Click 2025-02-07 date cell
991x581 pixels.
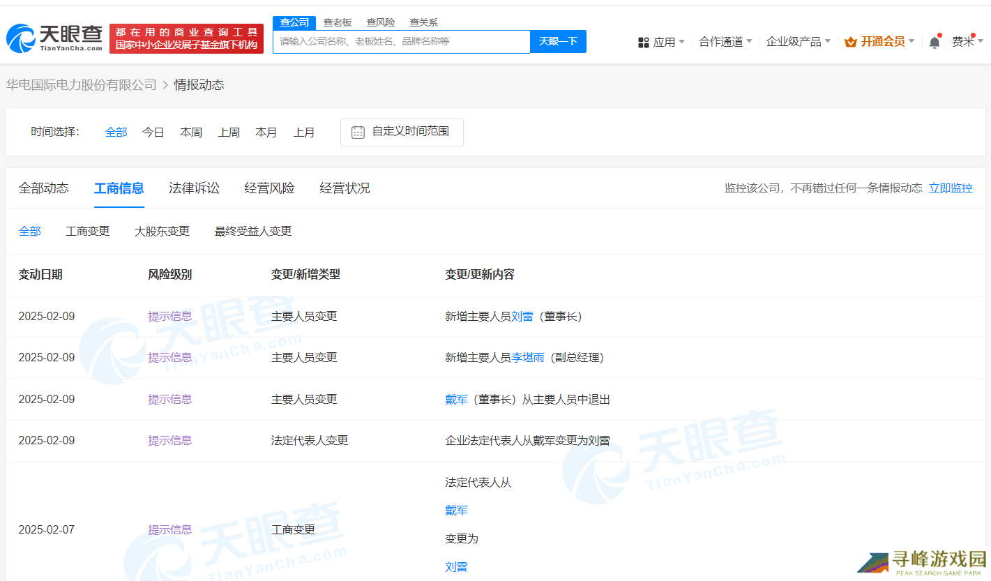pos(47,529)
